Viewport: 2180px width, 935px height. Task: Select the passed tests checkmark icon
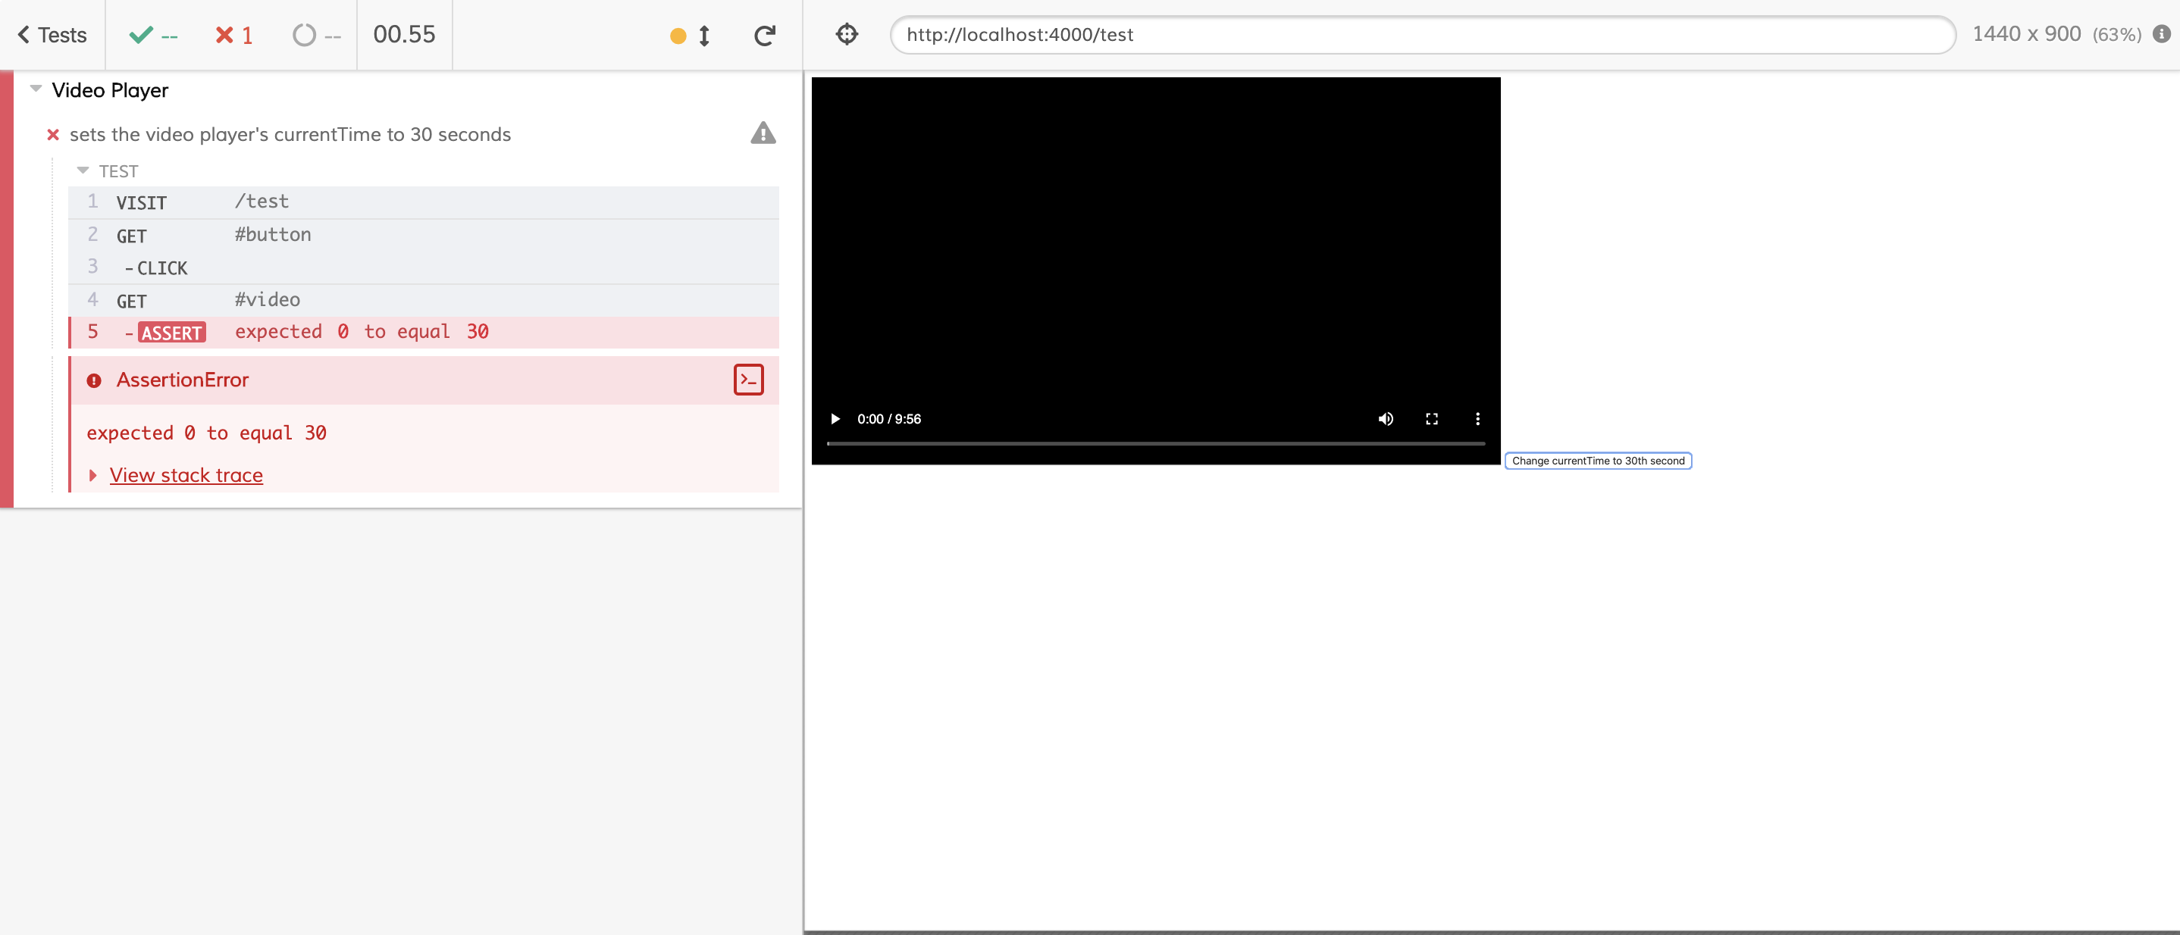143,35
